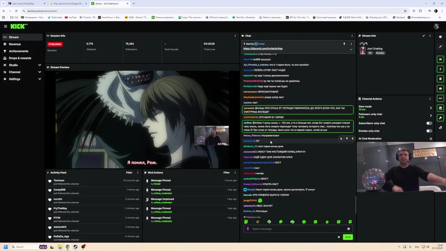Open the hamburger menu beside Kick logo
The height and width of the screenshot is (251, 446).
pyautogui.click(x=6, y=26)
